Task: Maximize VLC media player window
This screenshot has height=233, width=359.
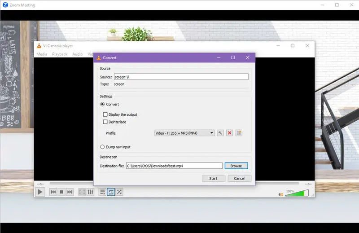Action: [x=293, y=46]
